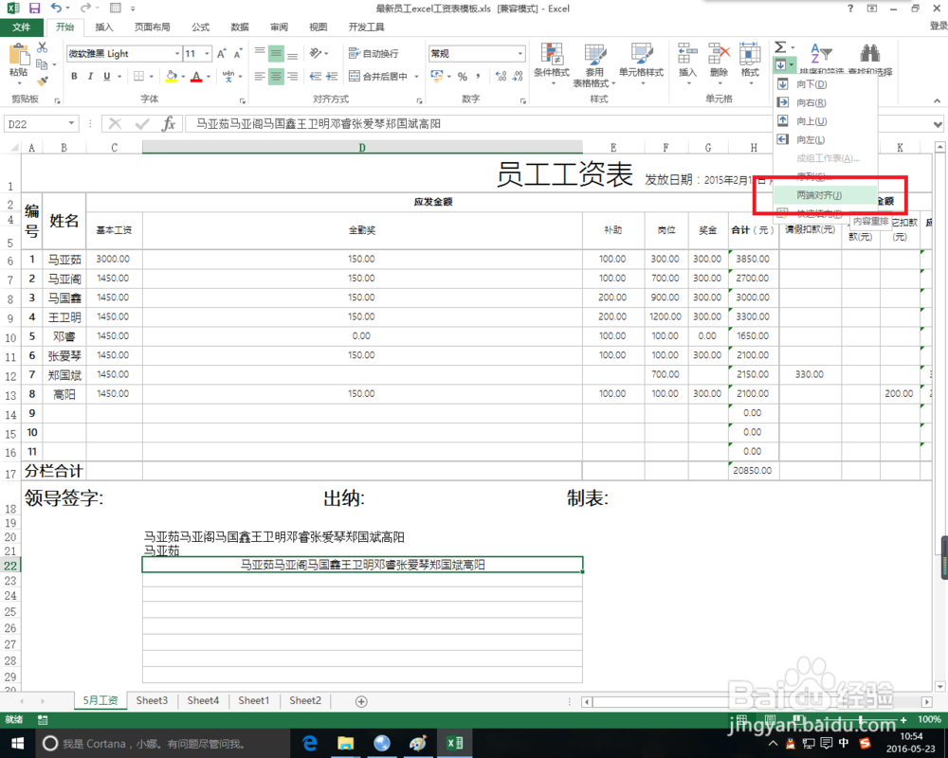
Task: Open the Borders icon in font group
Action: (138, 76)
